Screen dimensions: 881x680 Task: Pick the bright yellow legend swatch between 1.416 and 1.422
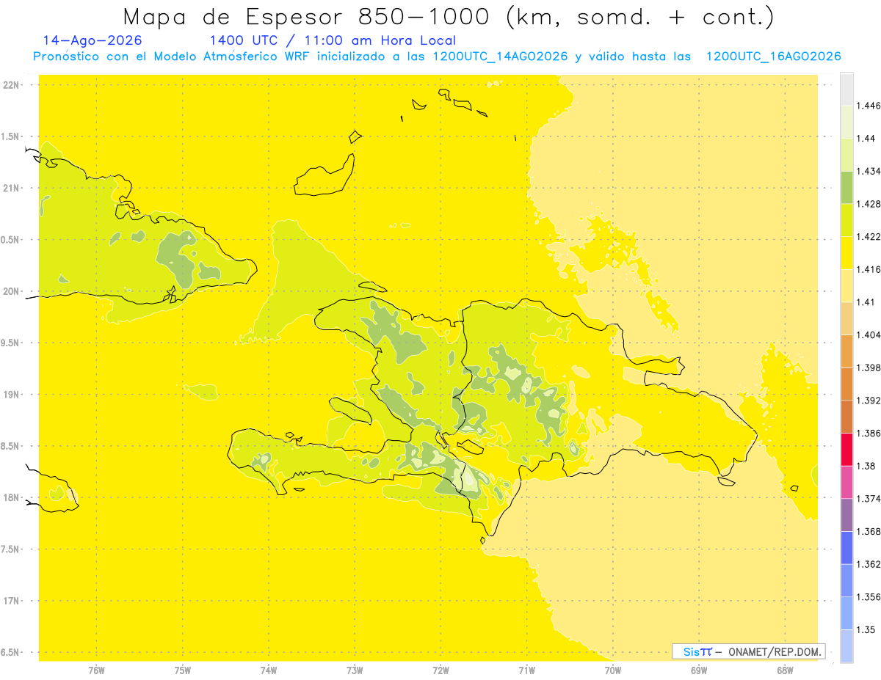[846, 253]
